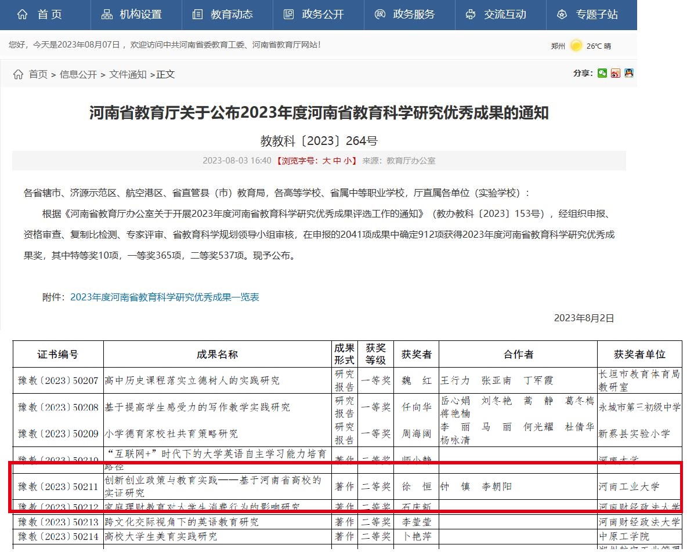
Task: Set browsing font size to 小
Action: pos(348,161)
